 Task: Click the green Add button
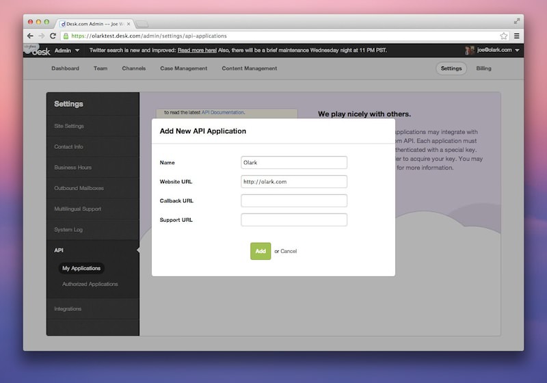click(261, 251)
